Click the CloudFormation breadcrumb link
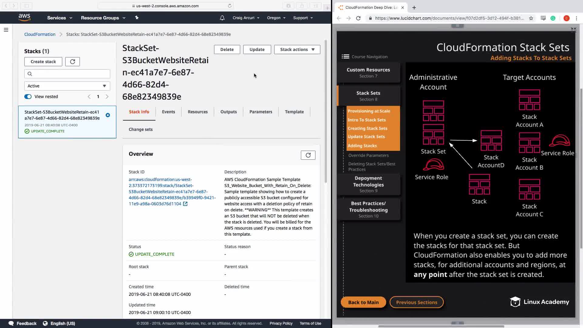 pyautogui.click(x=40, y=34)
